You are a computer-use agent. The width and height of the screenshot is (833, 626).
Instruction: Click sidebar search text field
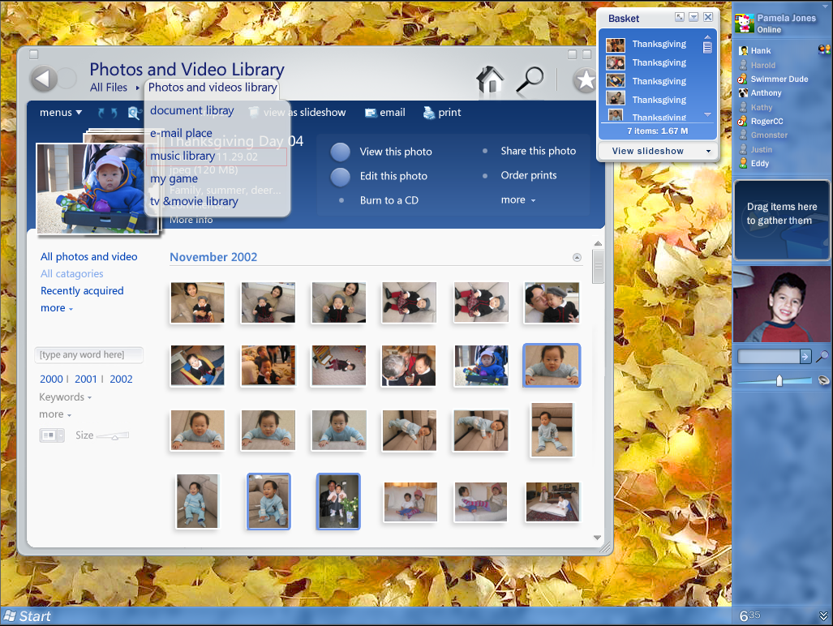pos(769,356)
